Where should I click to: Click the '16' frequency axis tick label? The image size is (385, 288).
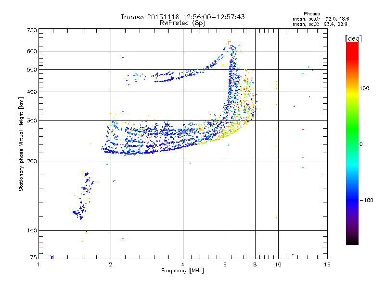click(x=327, y=264)
